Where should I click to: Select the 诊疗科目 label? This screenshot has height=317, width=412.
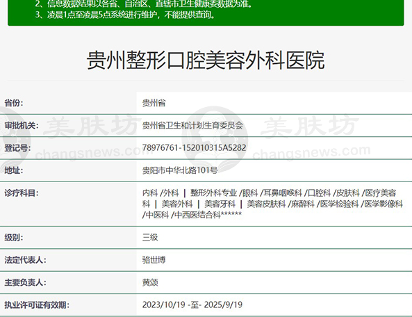click(22, 193)
